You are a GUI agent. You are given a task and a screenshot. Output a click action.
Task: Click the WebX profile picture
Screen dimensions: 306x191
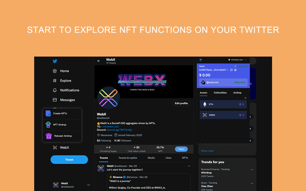109,98
